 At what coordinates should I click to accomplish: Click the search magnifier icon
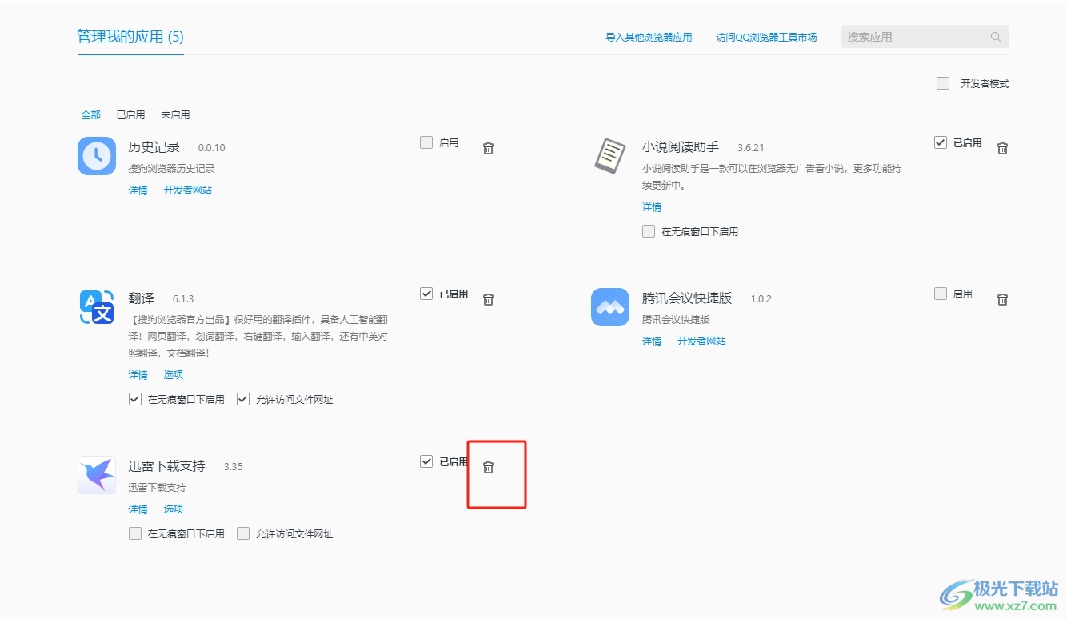pos(996,37)
